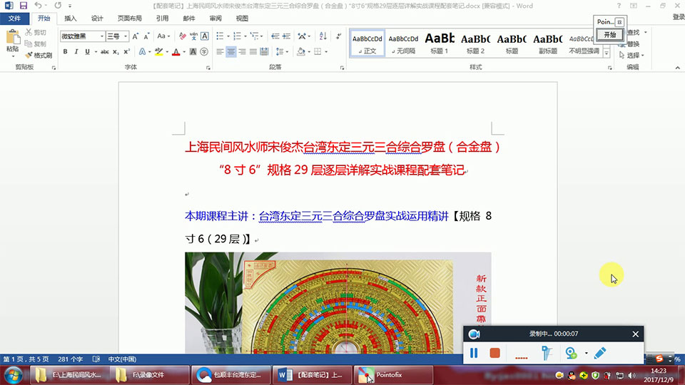Click the Cut command
This screenshot has width=685, height=385.
36,32
